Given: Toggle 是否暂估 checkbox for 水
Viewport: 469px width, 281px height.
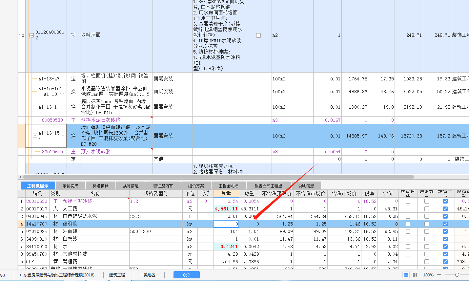Looking at the screenshot, I should 408,247.
